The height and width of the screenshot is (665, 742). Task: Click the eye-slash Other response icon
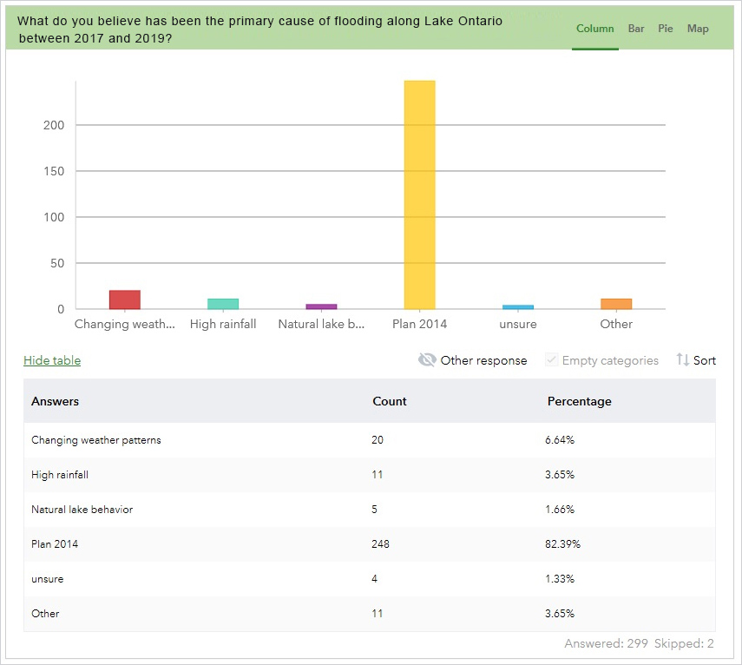[x=427, y=360]
